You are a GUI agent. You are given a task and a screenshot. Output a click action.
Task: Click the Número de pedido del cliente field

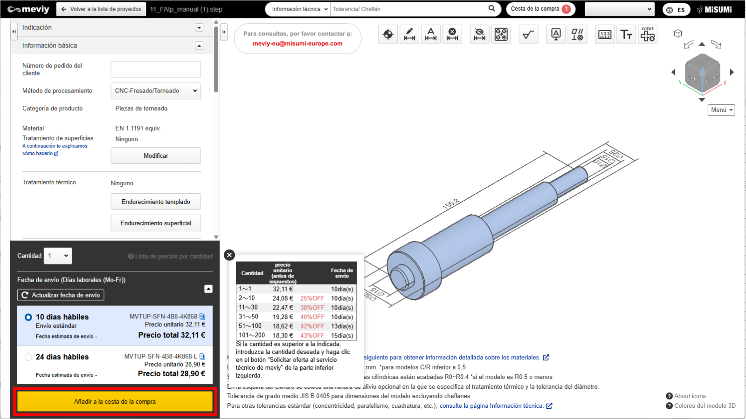pyautogui.click(x=156, y=69)
